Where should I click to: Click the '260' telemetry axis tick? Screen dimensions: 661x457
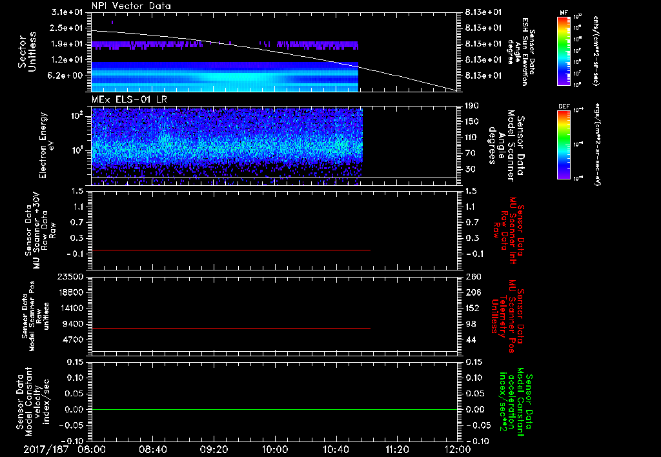473,276
